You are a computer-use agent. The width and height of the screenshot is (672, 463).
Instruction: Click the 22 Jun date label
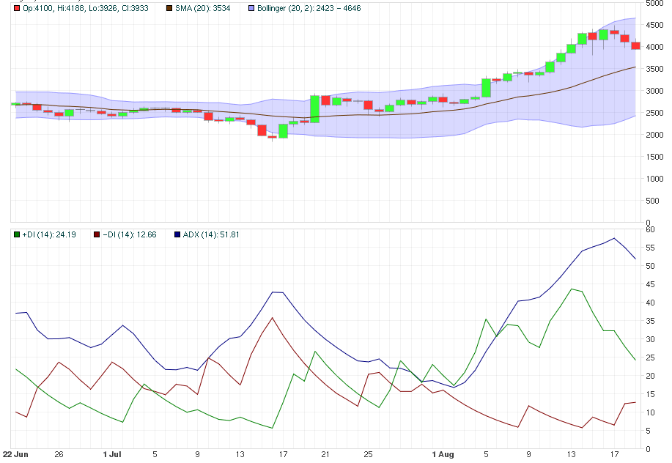15,455
